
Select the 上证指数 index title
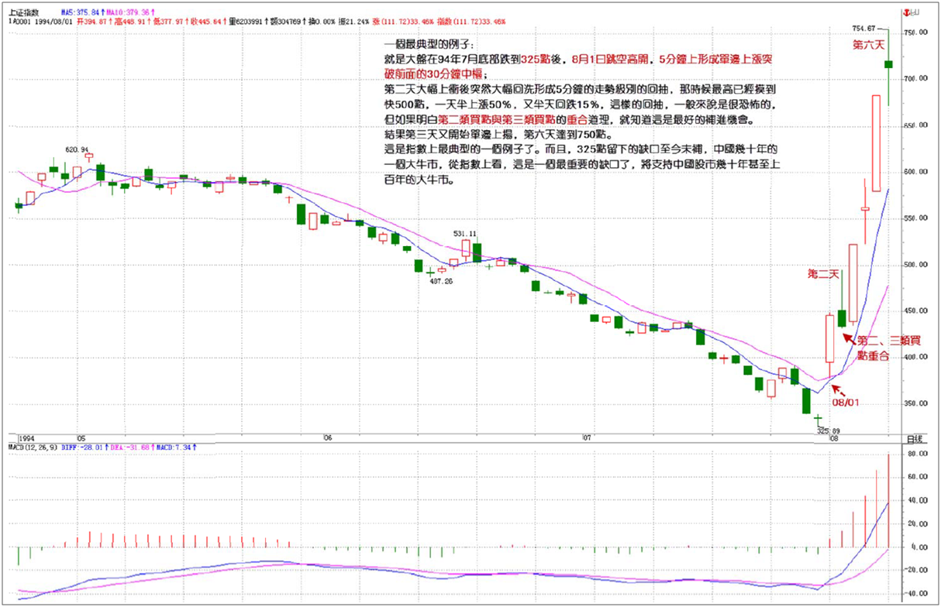click(x=23, y=13)
